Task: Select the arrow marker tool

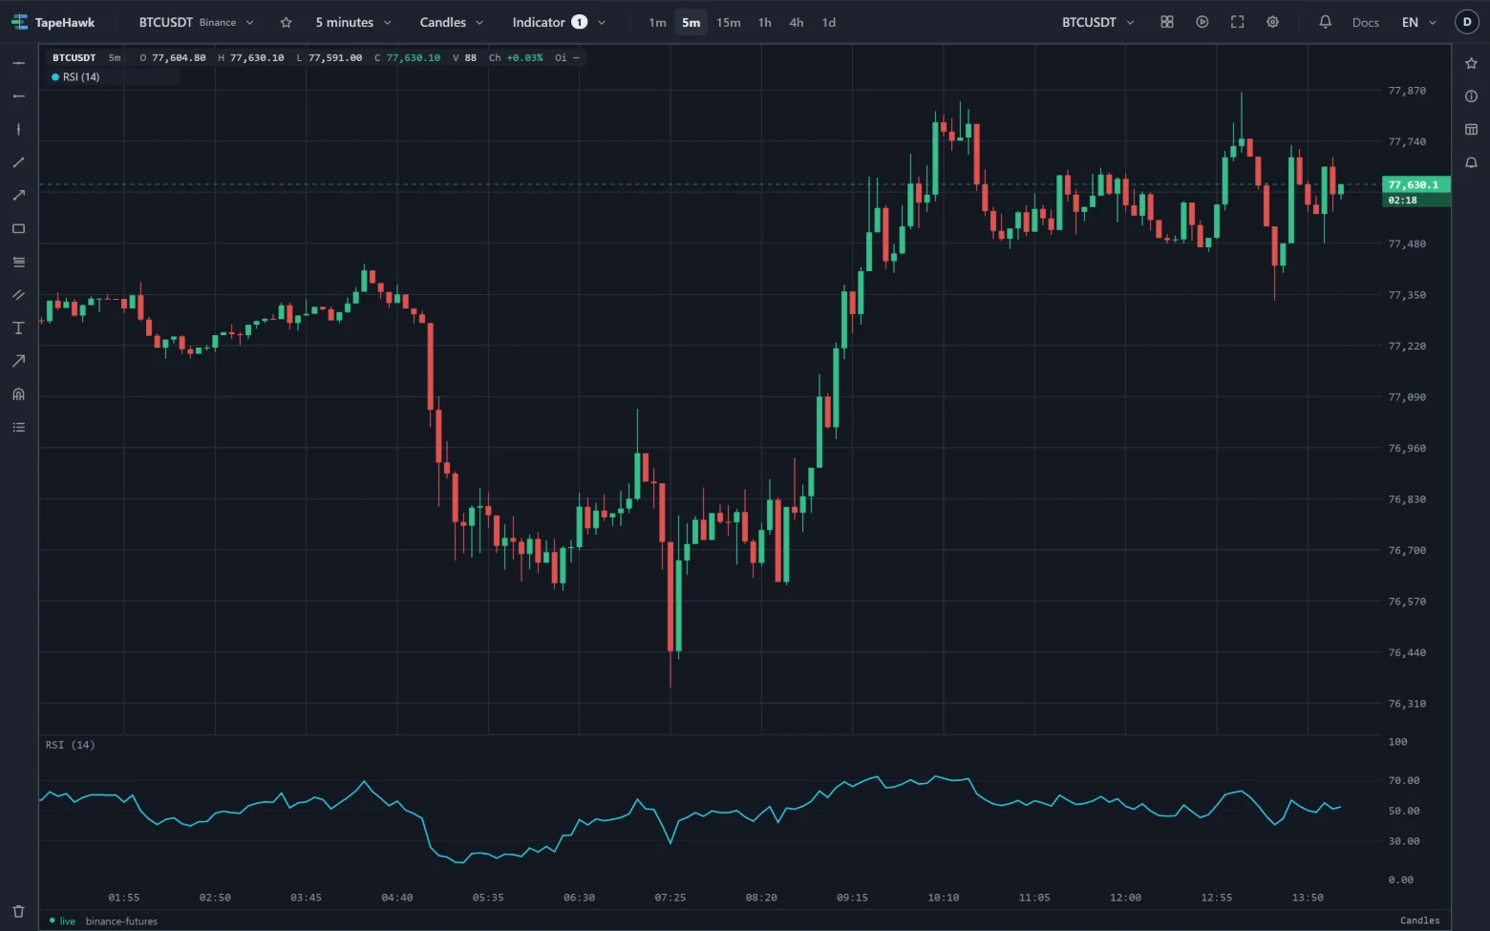Action: (18, 361)
